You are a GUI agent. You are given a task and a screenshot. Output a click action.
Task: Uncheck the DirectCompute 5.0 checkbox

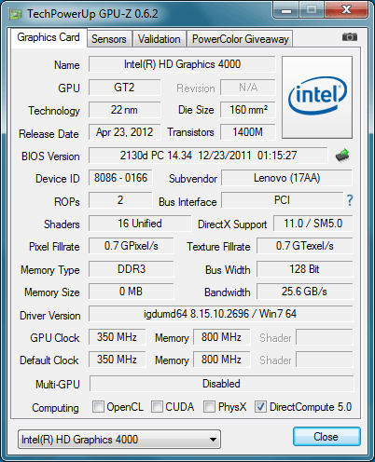[260, 407]
